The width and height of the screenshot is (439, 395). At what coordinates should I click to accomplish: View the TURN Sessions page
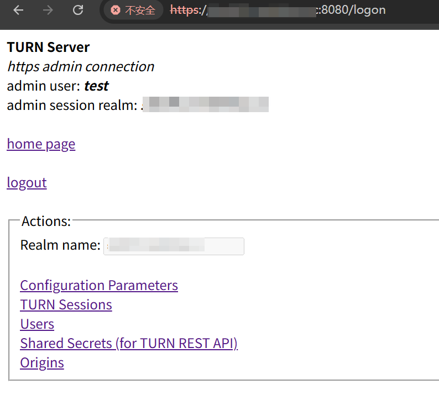[x=66, y=305]
